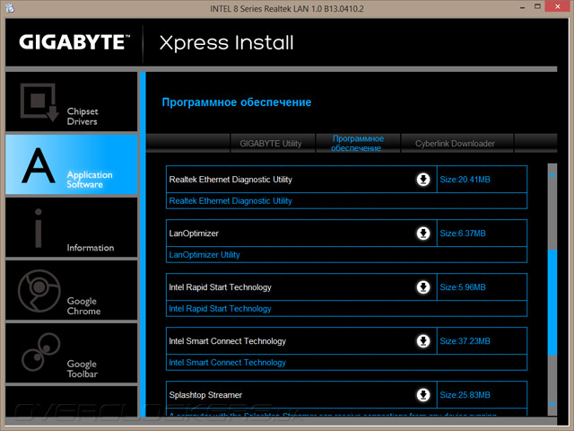Click the Intel Rapid Start Technology description link

pyautogui.click(x=220, y=309)
